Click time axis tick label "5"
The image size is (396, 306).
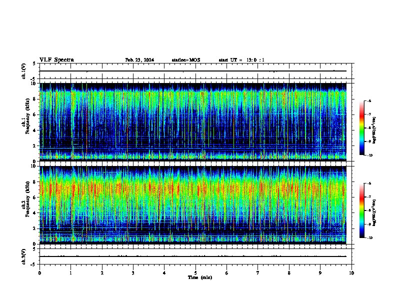pos(195,273)
